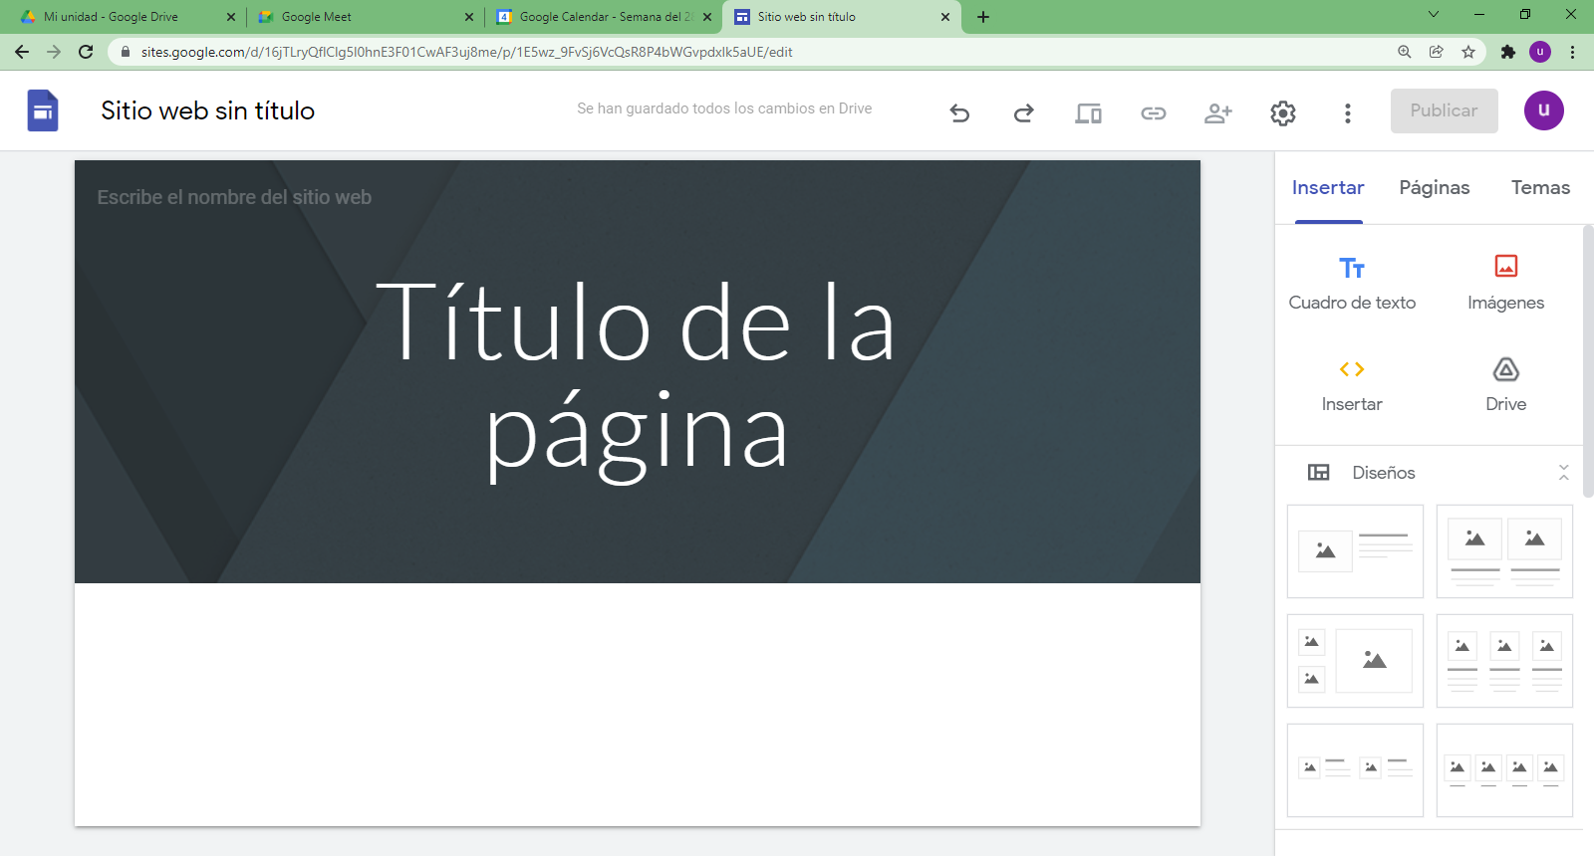Choose the one image with text layout
This screenshot has height=856, width=1594.
pos(1355,551)
